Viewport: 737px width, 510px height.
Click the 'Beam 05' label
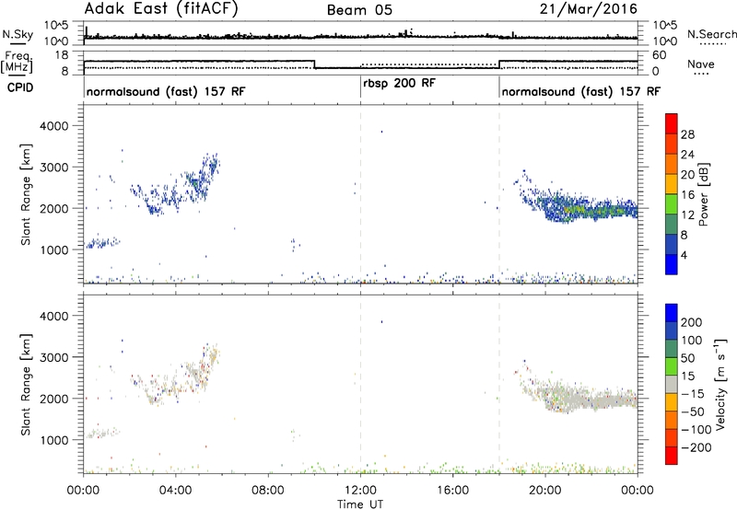(359, 10)
